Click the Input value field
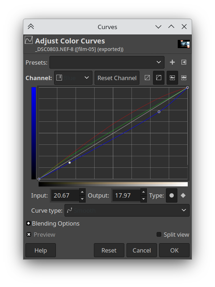 64,196
